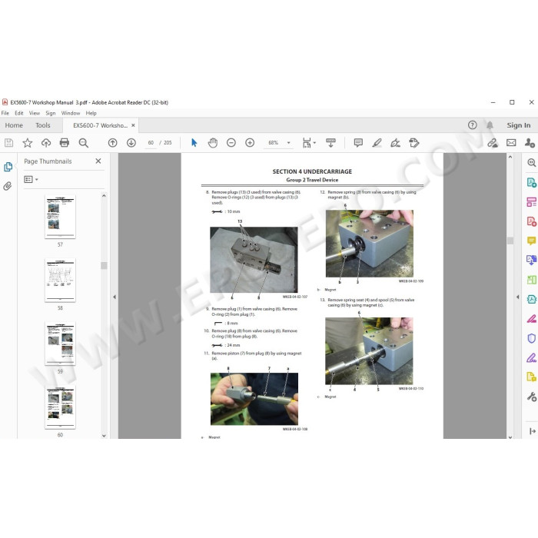The width and height of the screenshot is (538, 538).
Task: Open Page Thumbnails pane icon in left rail
Action: pyautogui.click(x=8, y=167)
